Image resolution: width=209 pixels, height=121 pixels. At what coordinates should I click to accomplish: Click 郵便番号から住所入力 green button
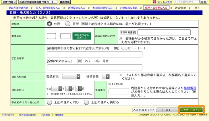82,36
